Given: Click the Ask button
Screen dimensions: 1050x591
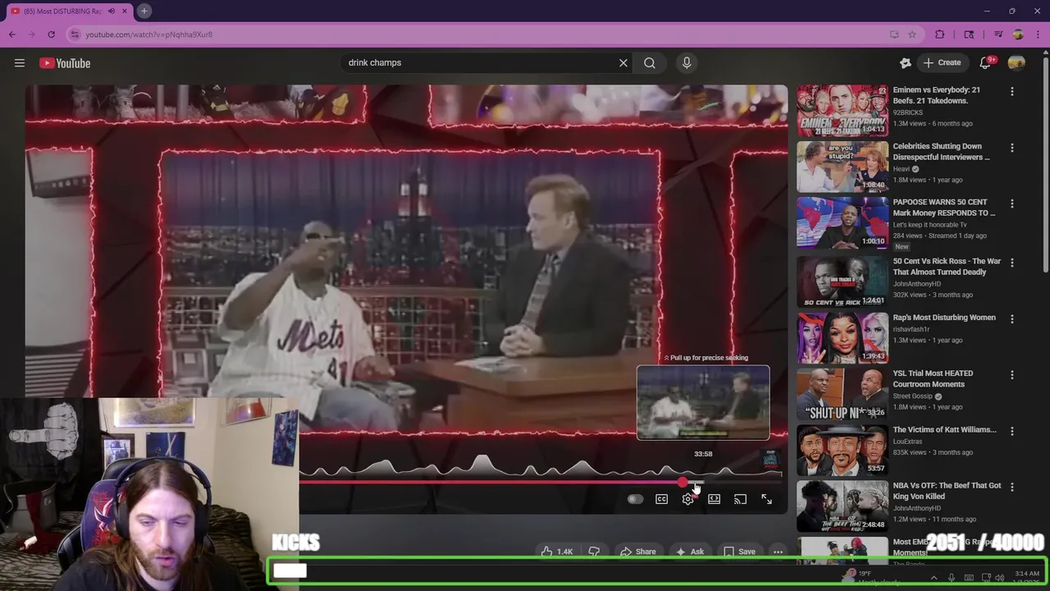Looking at the screenshot, I should pyautogui.click(x=689, y=552).
